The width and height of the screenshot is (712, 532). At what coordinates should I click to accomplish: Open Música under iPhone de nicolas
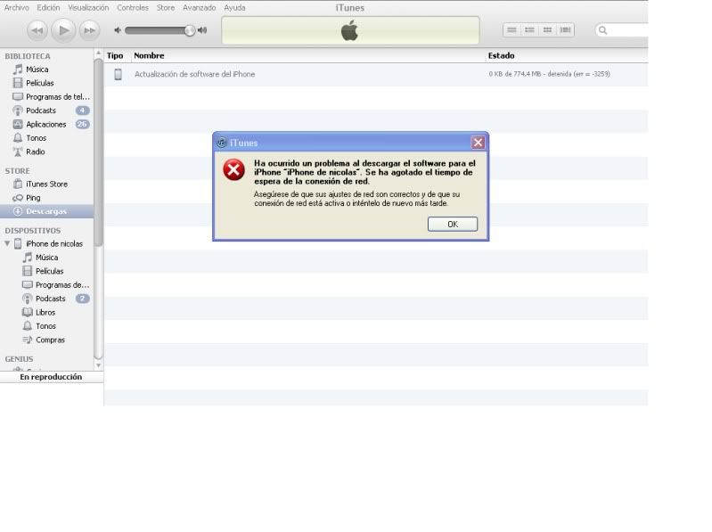[x=46, y=258]
